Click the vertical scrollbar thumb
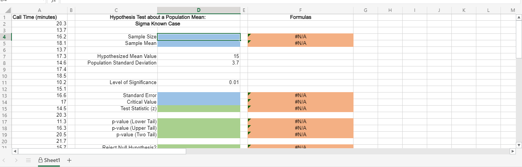522x167 pixels. 519,38
